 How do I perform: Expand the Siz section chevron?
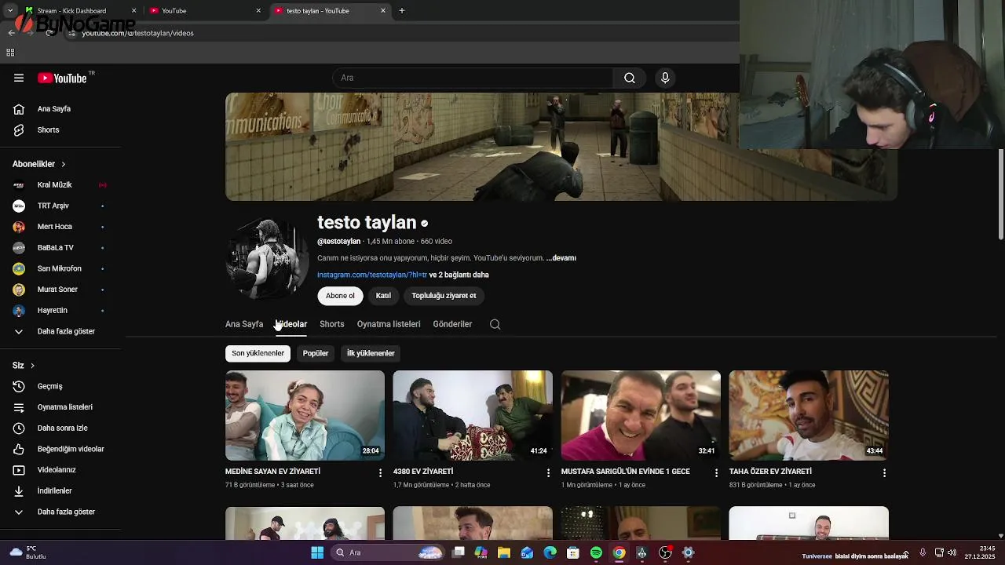(32, 366)
